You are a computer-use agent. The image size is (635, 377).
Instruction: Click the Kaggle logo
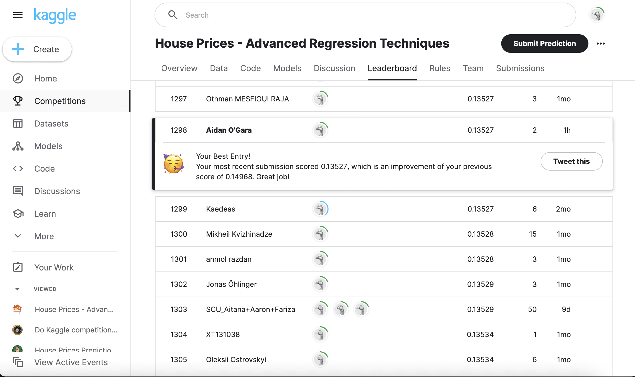click(55, 15)
